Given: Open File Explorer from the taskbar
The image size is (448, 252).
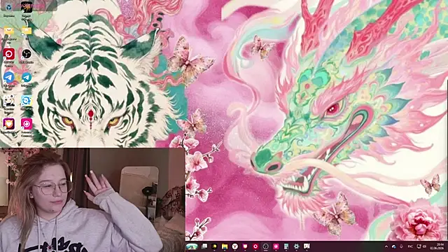Looking at the screenshot, I should click(225, 246).
